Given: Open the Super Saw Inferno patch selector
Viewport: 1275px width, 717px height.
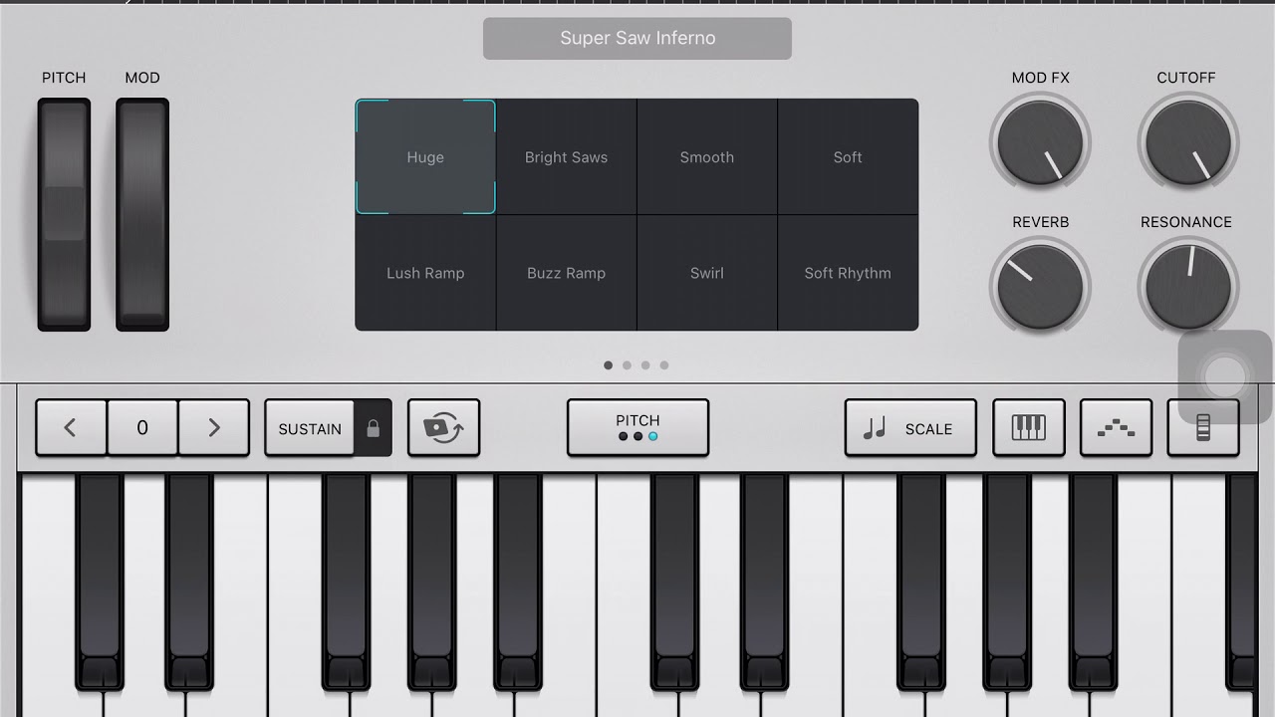Looking at the screenshot, I should pos(637,38).
